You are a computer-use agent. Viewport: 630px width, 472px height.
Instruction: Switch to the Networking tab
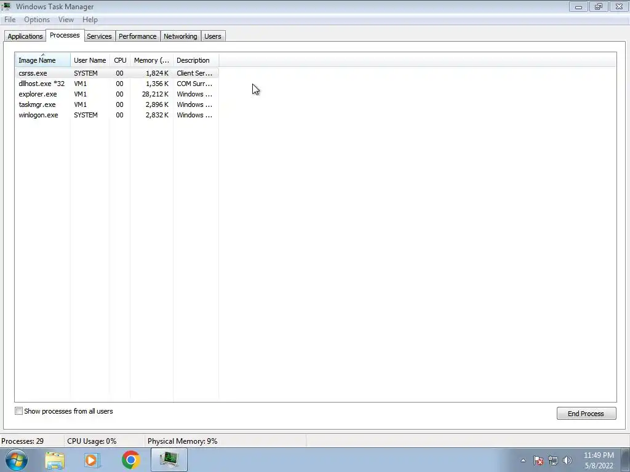(x=180, y=36)
